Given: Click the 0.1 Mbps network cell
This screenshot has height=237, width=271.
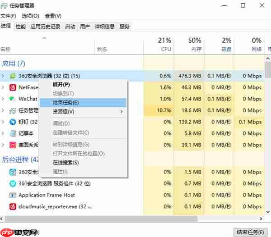Looking at the screenshot, I should (x=250, y=122).
